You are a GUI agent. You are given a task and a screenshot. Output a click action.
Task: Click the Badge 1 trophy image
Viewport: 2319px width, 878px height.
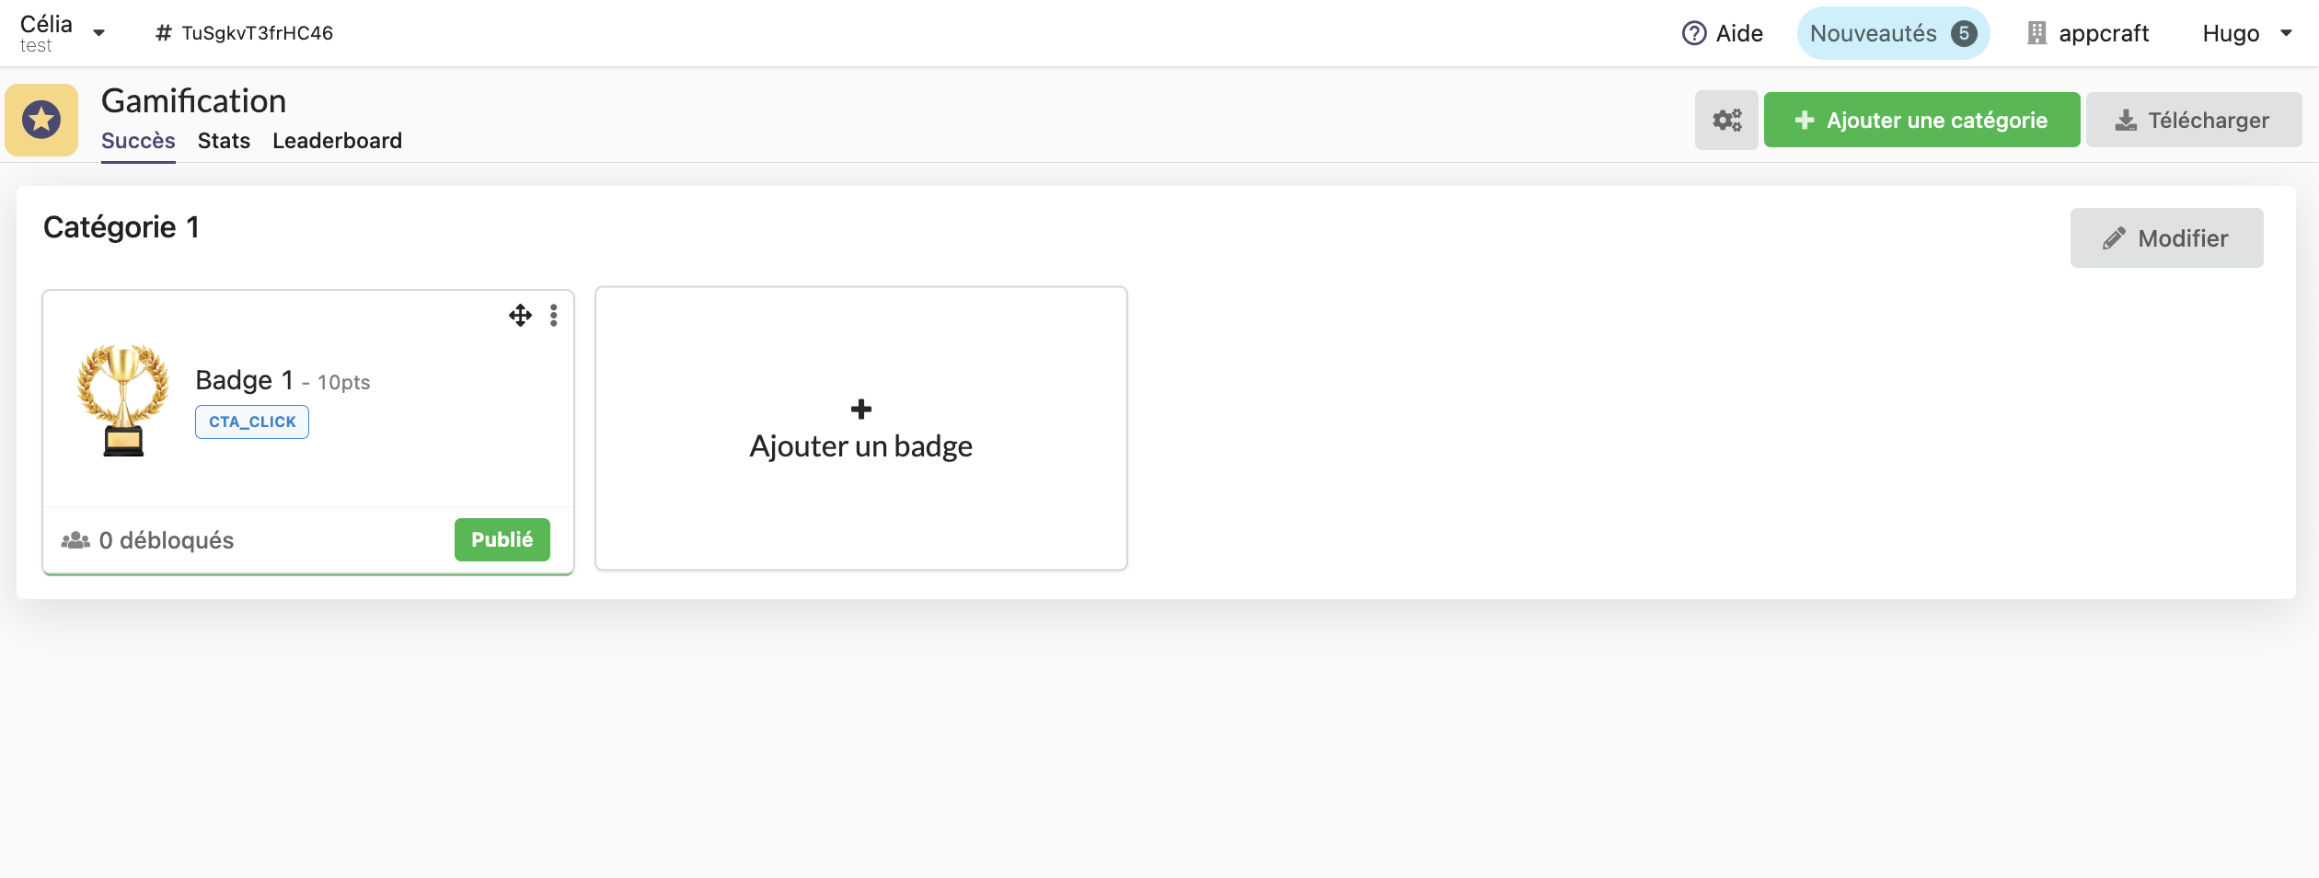123,399
